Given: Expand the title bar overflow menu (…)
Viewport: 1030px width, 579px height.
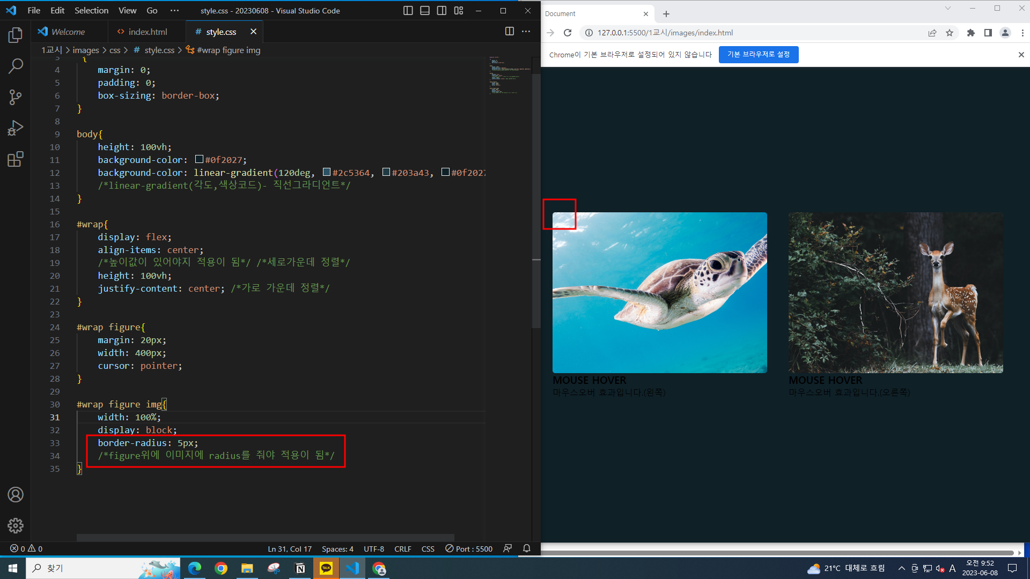Looking at the screenshot, I should [174, 11].
